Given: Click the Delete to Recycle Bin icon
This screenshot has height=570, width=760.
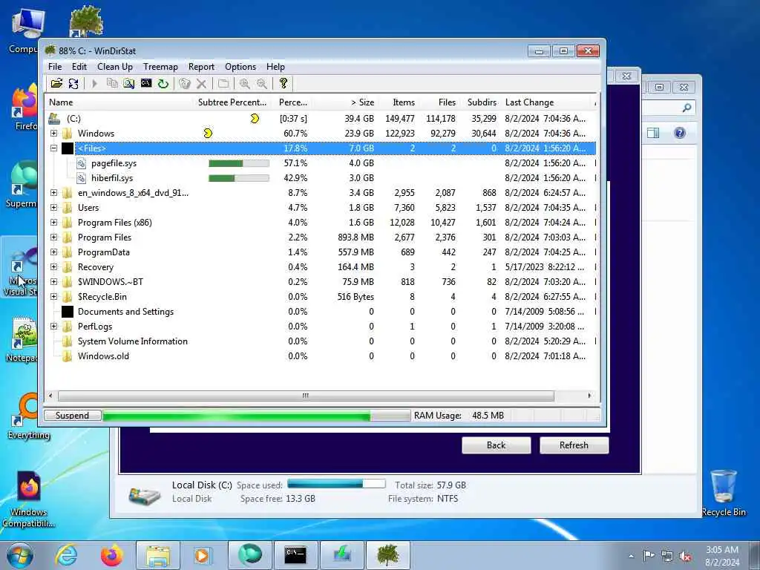Looking at the screenshot, I should (185, 83).
